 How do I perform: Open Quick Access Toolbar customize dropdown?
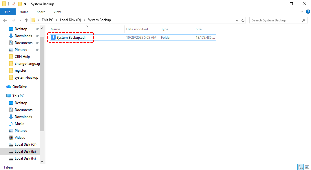point(25,4)
